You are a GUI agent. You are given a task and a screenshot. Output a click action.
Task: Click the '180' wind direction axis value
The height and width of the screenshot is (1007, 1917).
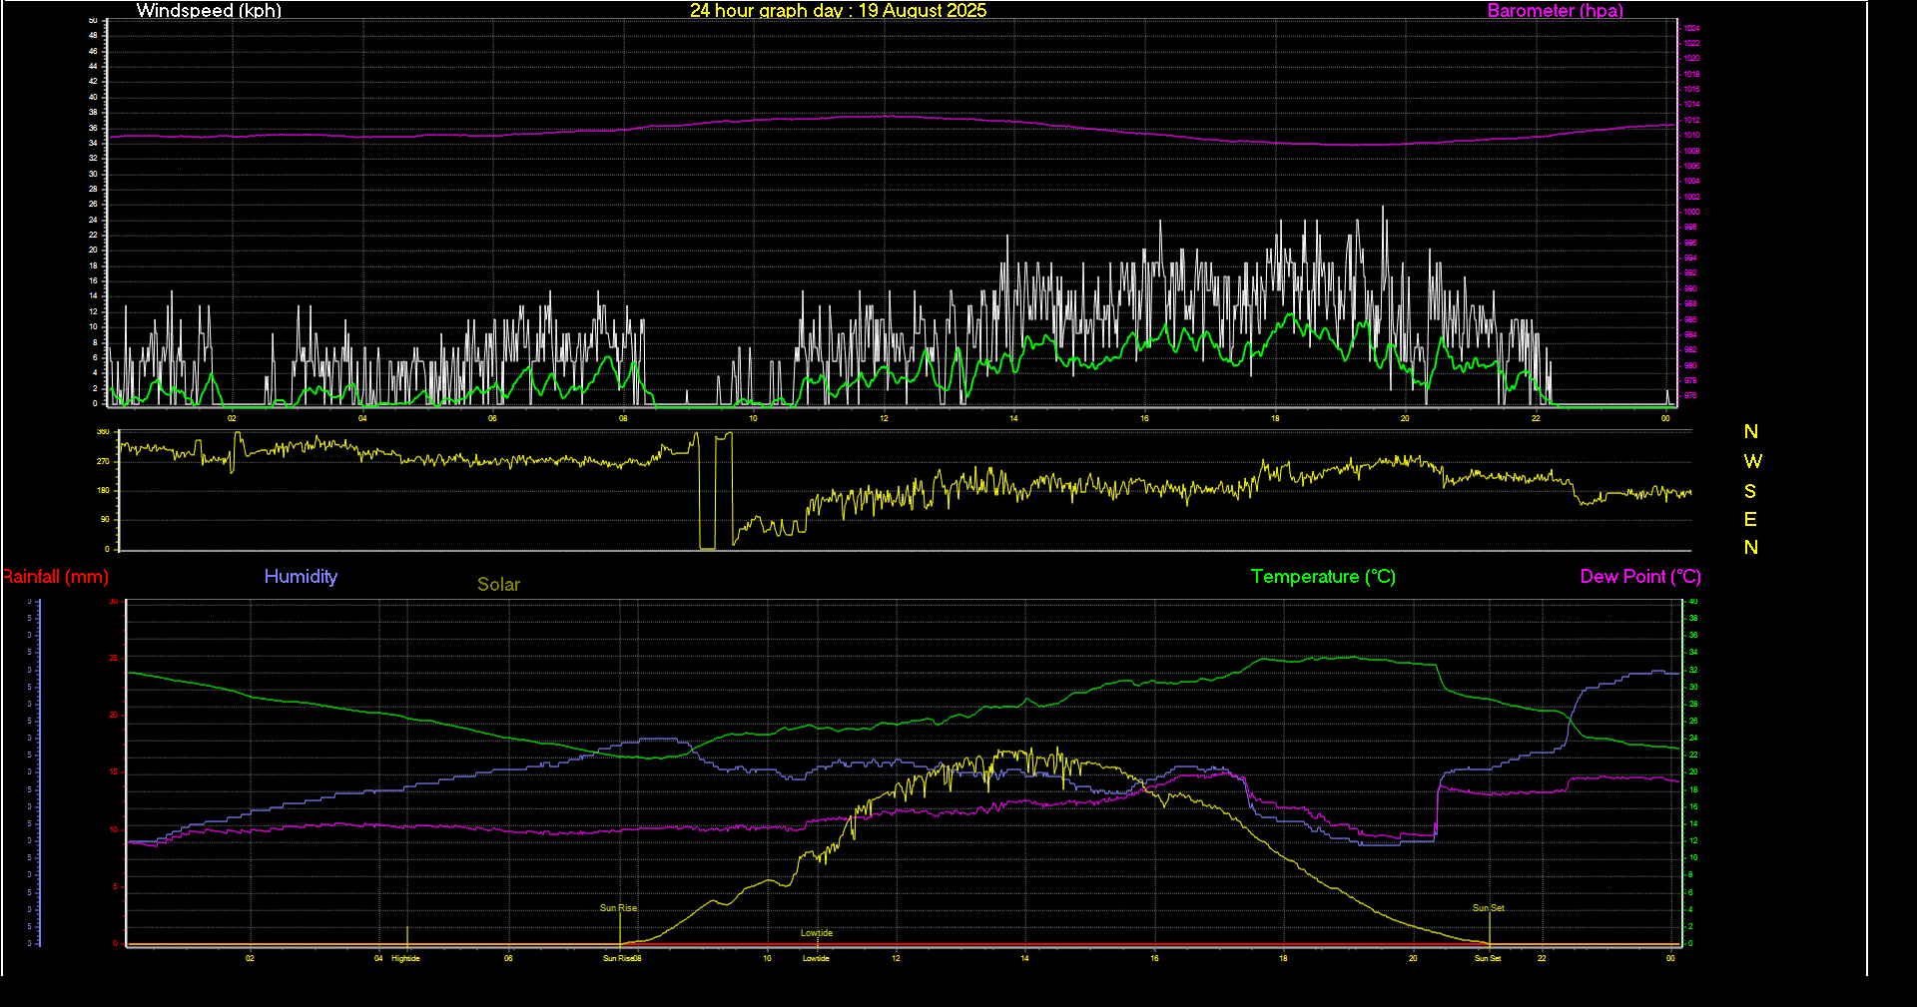(x=103, y=490)
